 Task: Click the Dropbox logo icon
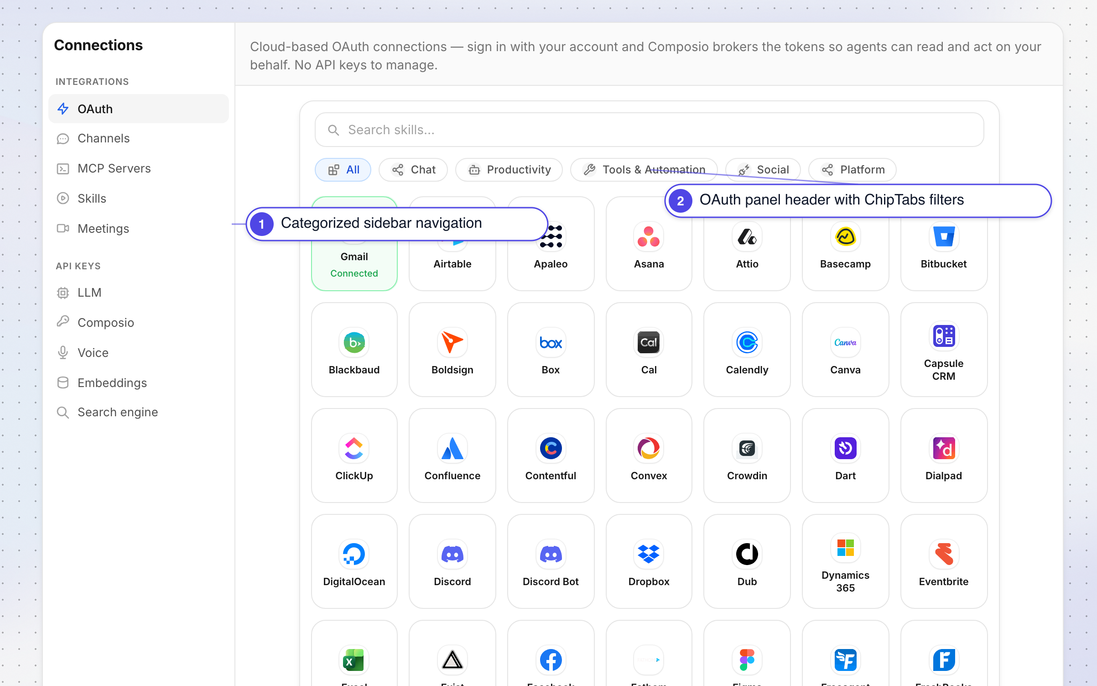(x=649, y=554)
